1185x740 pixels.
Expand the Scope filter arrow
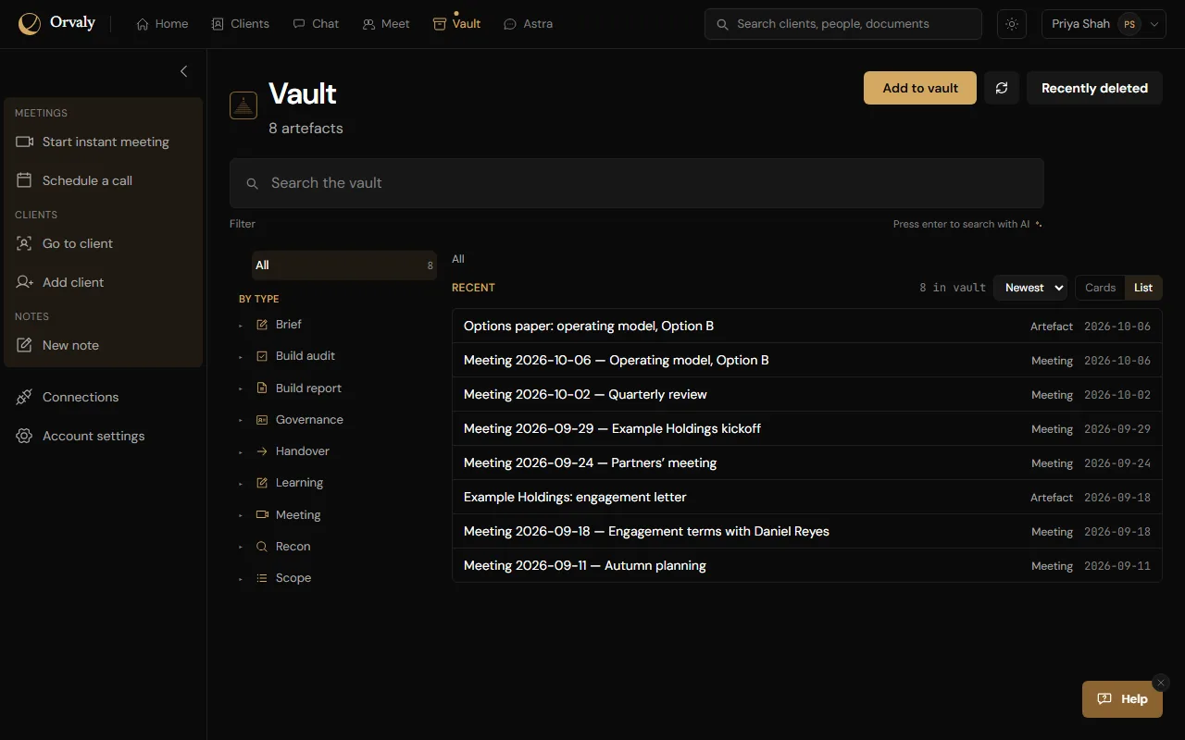pyautogui.click(x=241, y=579)
